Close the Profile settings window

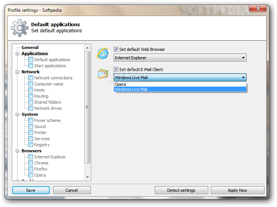click(x=258, y=8)
